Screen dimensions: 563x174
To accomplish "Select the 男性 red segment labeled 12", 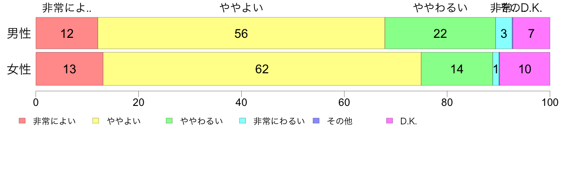I will pyautogui.click(x=67, y=33).
